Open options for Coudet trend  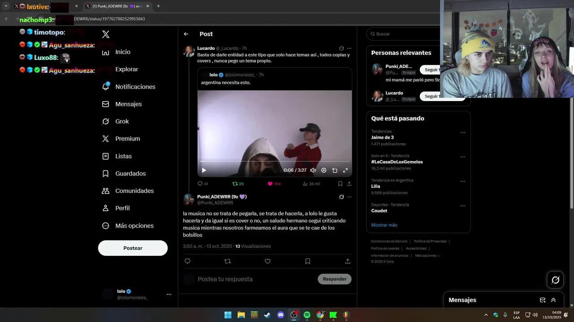(x=463, y=206)
